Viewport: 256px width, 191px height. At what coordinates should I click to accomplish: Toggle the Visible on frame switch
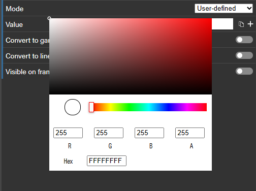pos(244,71)
